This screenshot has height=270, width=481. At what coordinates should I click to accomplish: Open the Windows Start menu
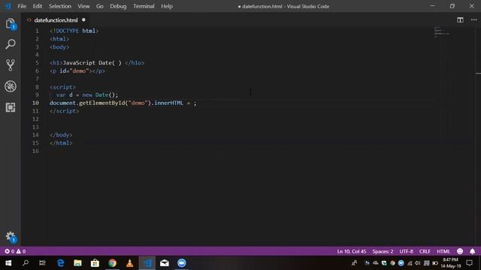8,263
